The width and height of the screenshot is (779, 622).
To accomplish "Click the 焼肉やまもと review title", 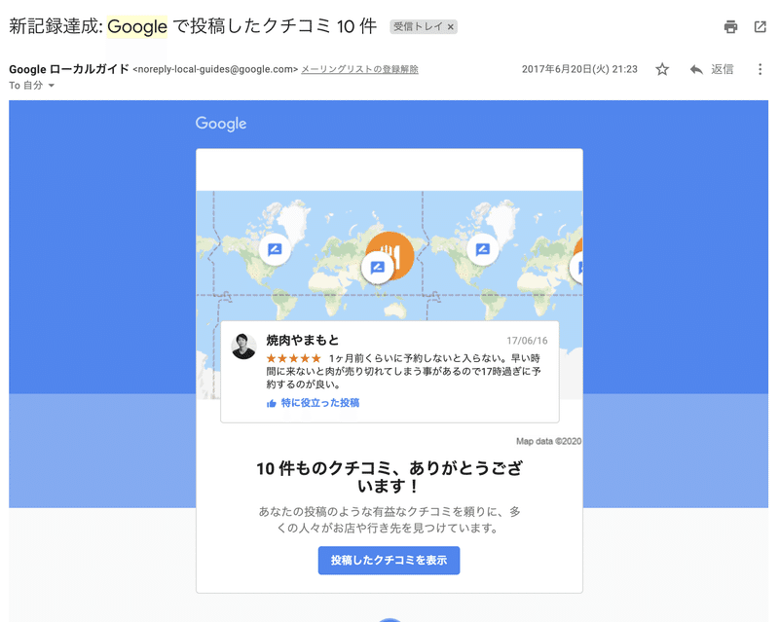I will [303, 341].
